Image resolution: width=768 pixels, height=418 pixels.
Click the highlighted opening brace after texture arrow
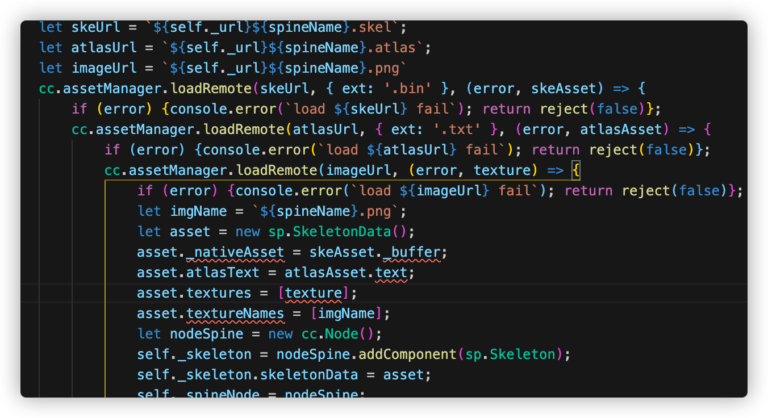[575, 170]
